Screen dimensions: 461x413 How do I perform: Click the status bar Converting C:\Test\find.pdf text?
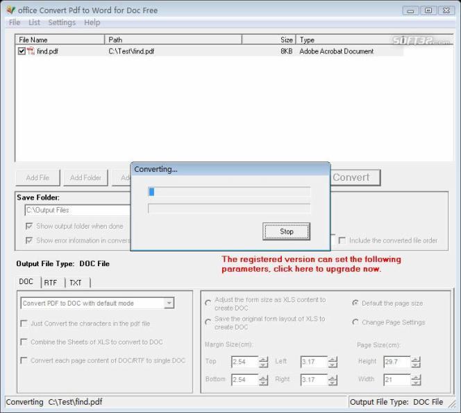pyautogui.click(x=54, y=402)
